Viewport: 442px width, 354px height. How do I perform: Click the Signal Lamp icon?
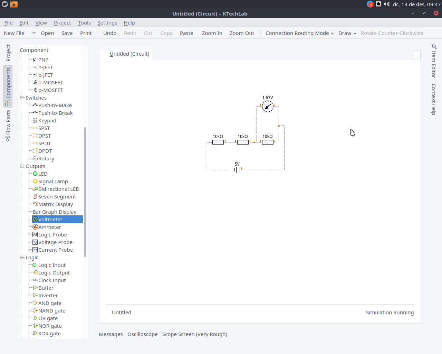[x=35, y=181]
